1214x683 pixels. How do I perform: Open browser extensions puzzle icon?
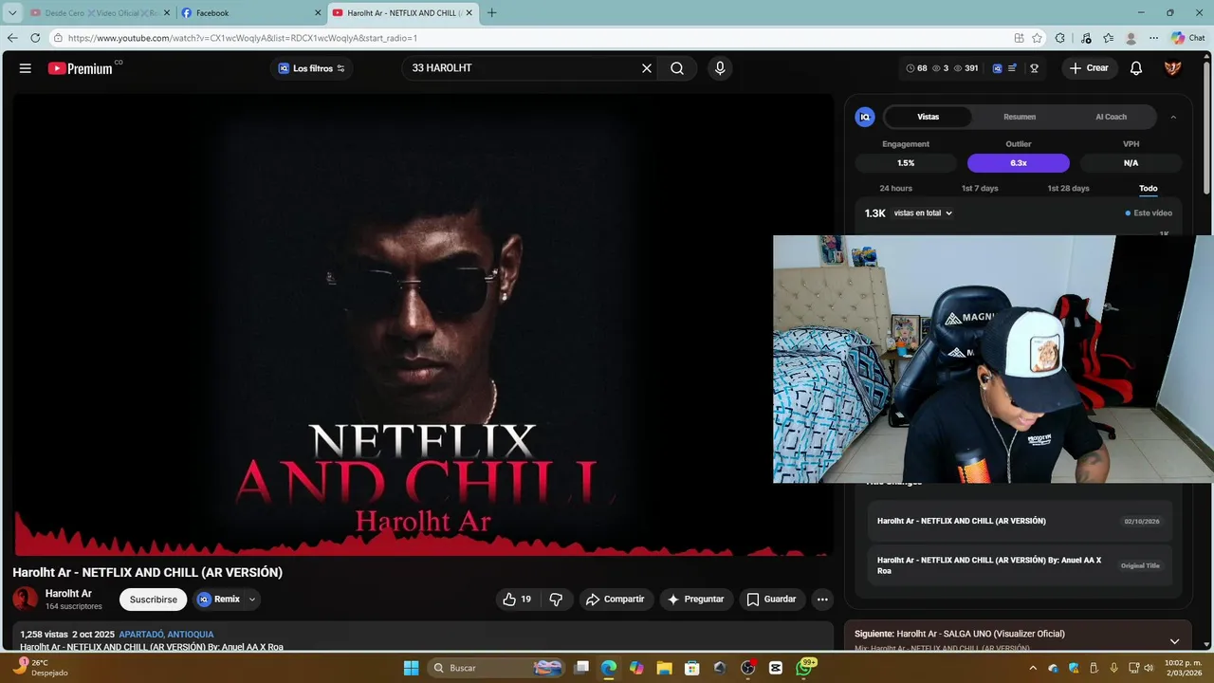(1060, 38)
